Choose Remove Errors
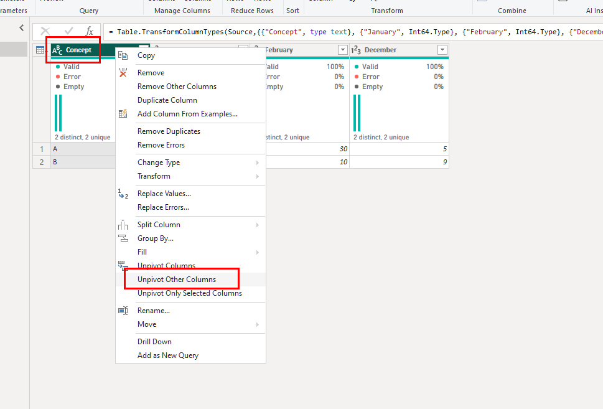Screen dimensions: 603x409 [x=161, y=145]
